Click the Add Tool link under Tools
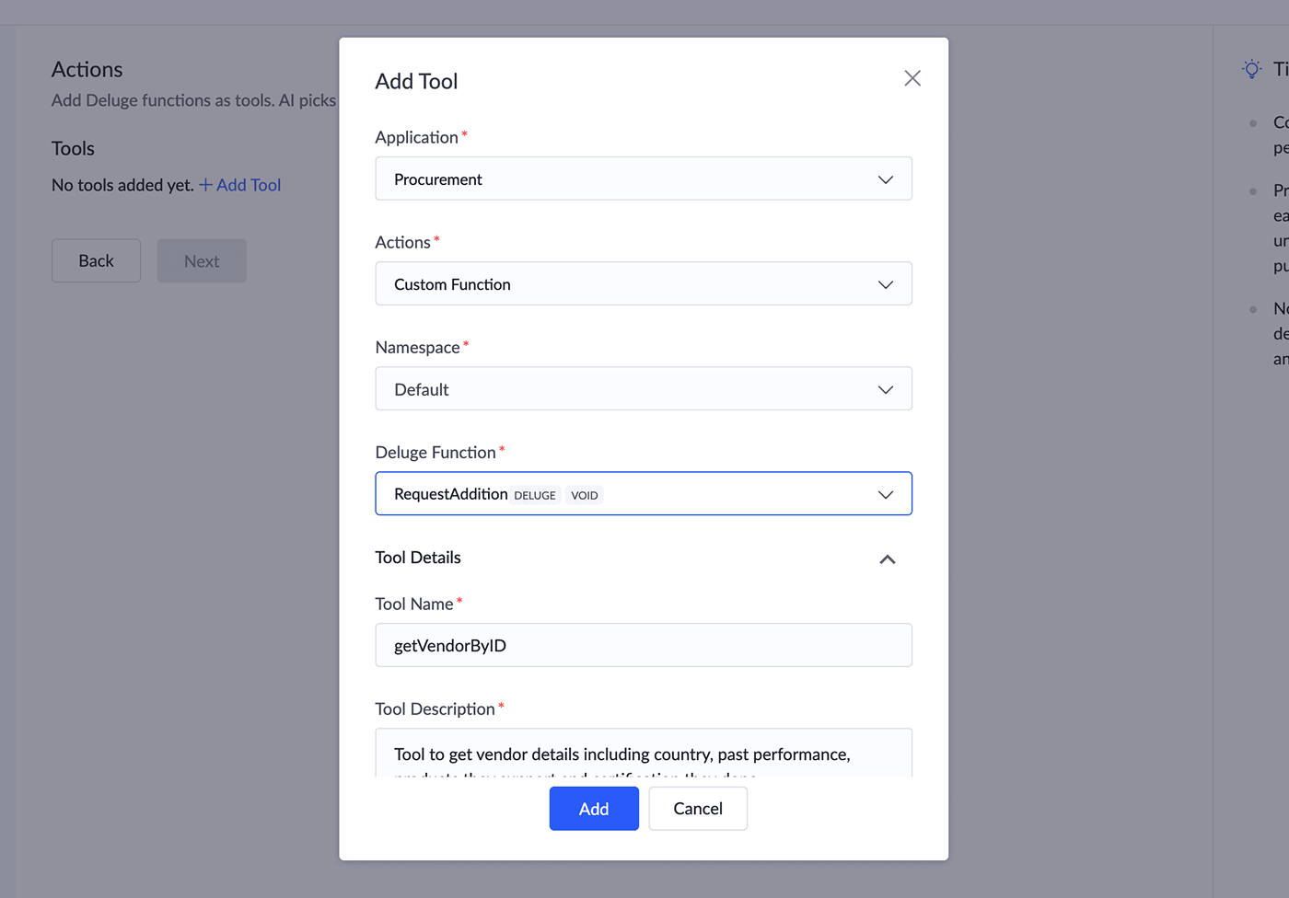The height and width of the screenshot is (898, 1289). point(249,185)
